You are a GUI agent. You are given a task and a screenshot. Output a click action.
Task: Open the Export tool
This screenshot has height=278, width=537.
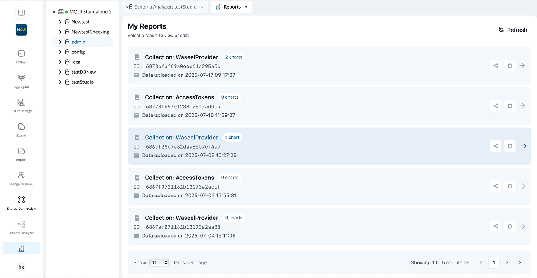[21, 129]
